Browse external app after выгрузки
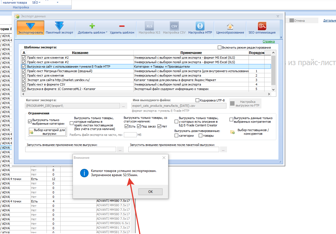This screenshot has width=336, height=234. pyautogui.click(x=120, y=150)
